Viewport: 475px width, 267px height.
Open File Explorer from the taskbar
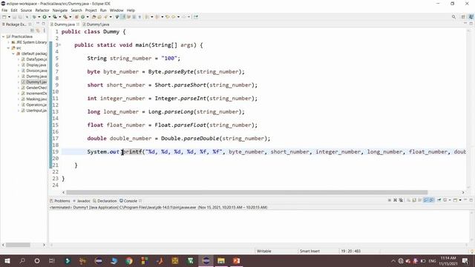[x=221, y=260]
